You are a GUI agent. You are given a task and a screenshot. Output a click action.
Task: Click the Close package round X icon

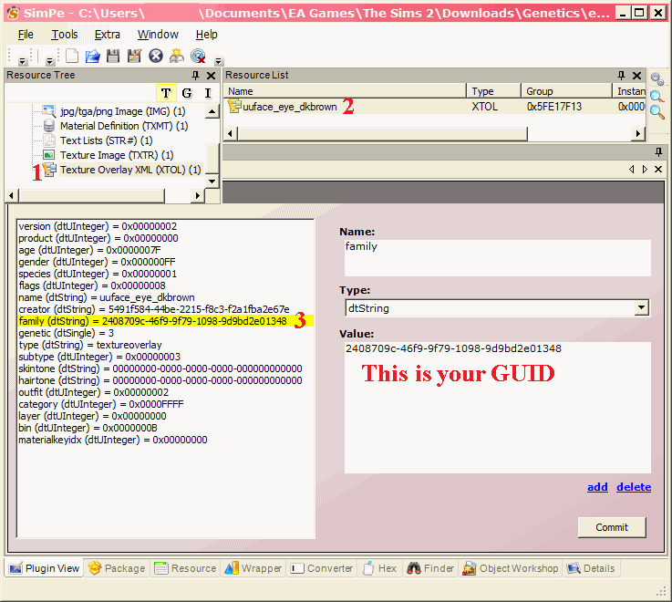tap(156, 56)
